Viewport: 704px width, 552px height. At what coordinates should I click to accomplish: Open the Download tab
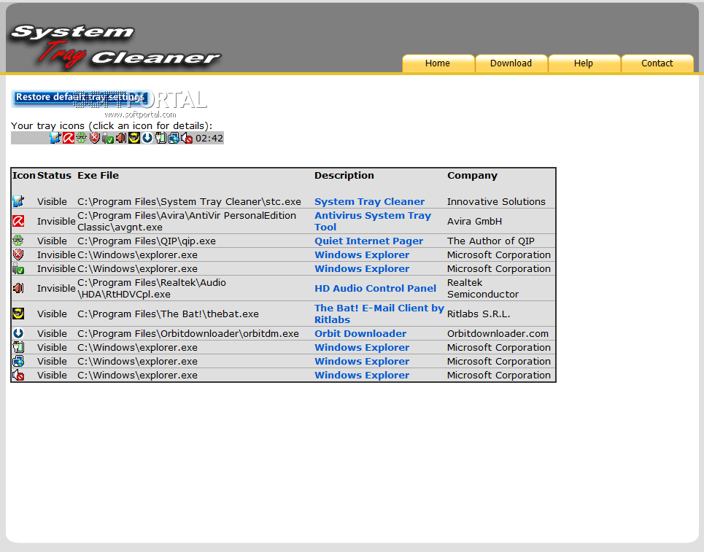click(511, 63)
